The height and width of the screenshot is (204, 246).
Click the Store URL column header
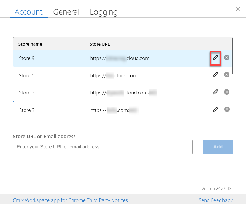point(100,44)
